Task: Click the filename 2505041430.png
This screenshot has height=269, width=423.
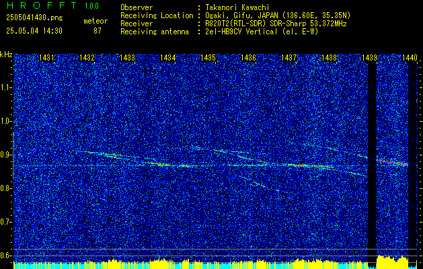Action: 34,18
